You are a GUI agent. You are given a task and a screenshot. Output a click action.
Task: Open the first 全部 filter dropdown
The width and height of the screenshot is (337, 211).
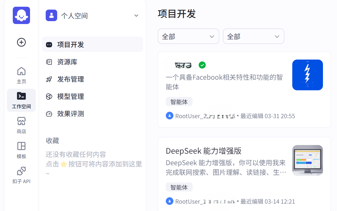(x=188, y=36)
